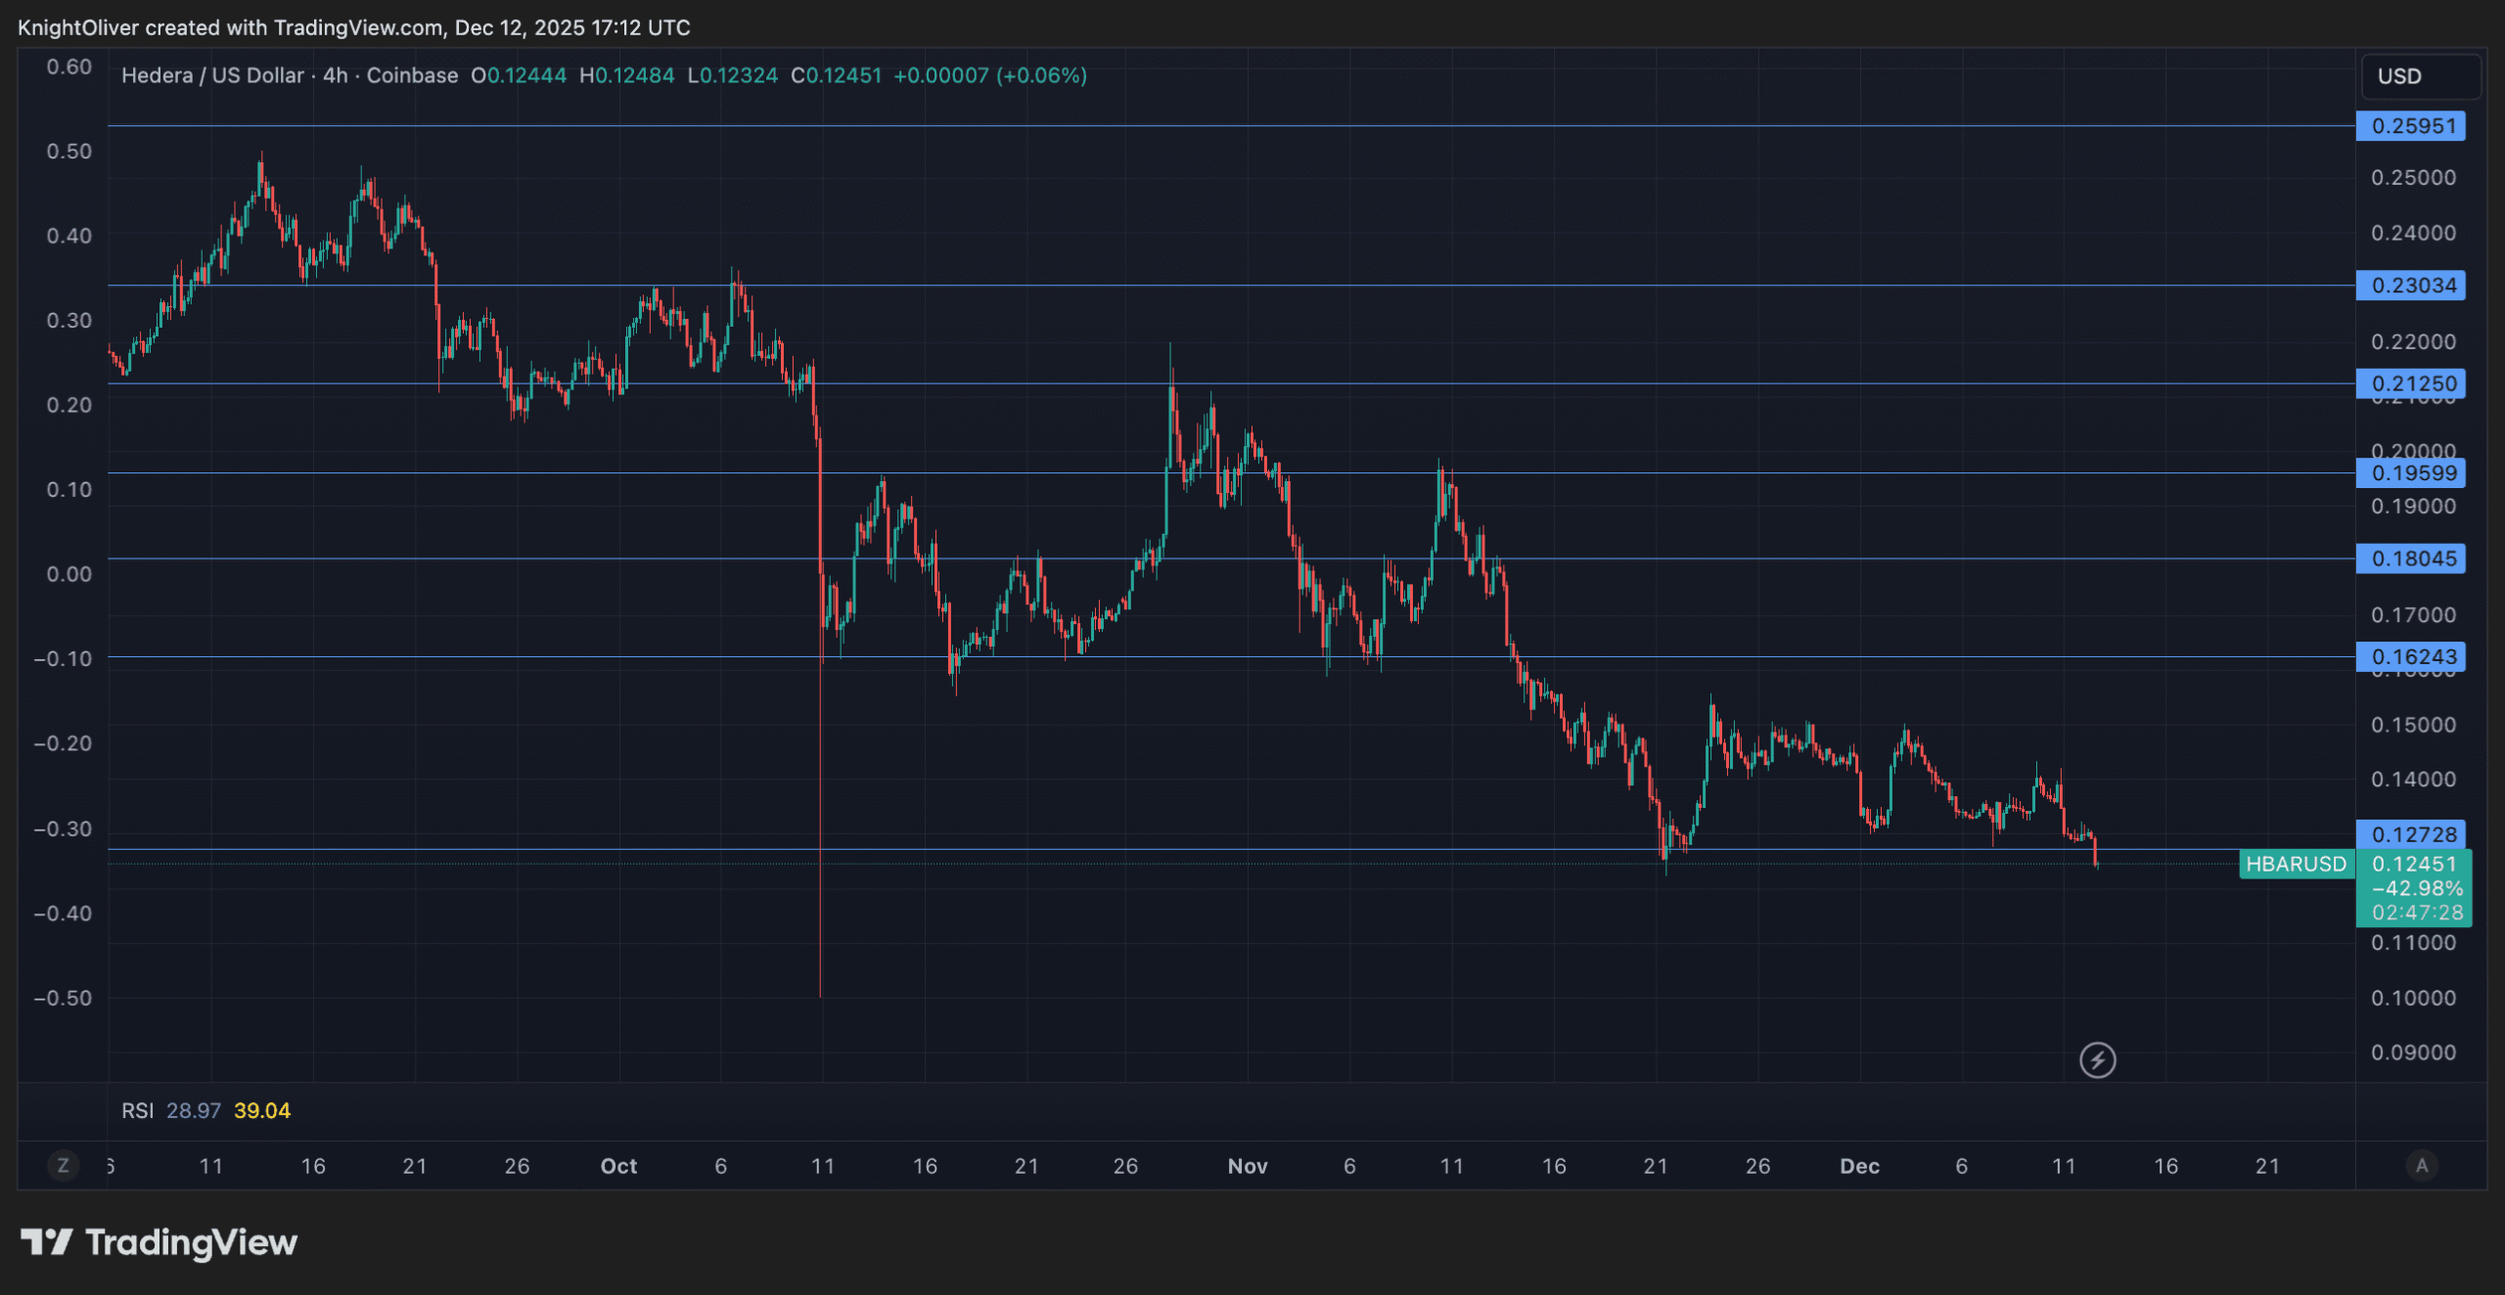Click the lightning bolt quick-trade icon
Screen dimensions: 2505x1295
coord(2097,1060)
